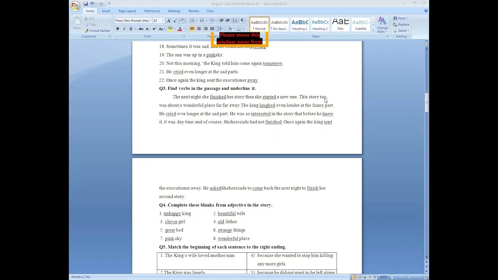This screenshot has height=280, width=498.
Task: Open Customize Quick Access Toolbar dropdown
Action: [x=109, y=4]
